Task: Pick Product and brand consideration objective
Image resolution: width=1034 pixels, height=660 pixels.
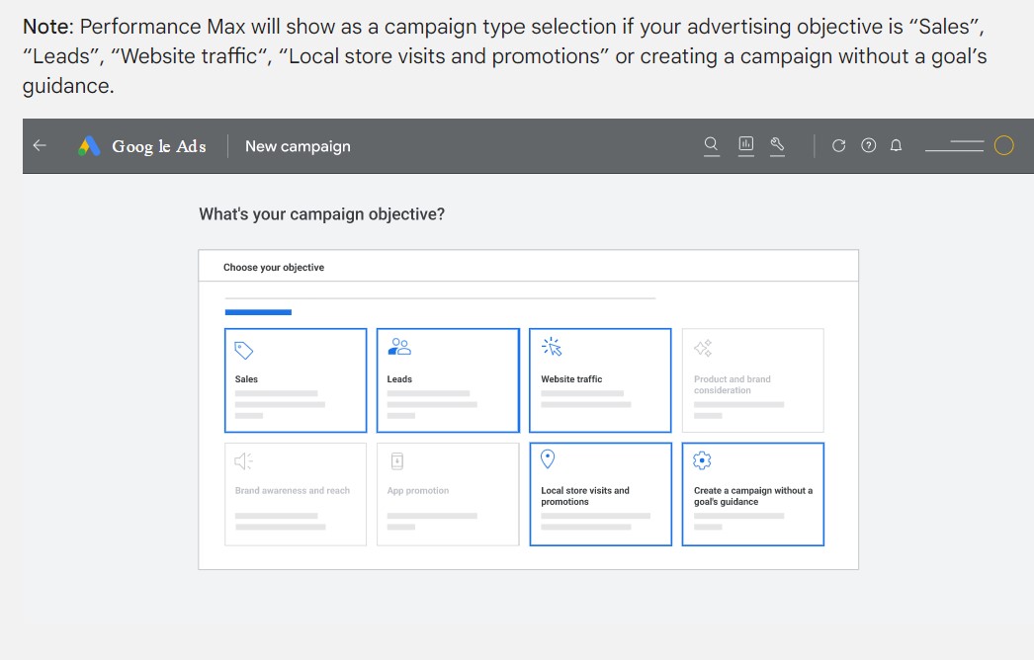Action: point(752,380)
